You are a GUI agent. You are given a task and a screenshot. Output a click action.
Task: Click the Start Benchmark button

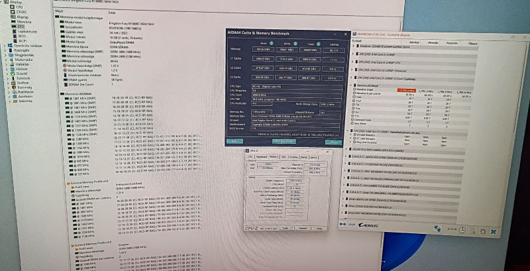pyautogui.click(x=284, y=142)
